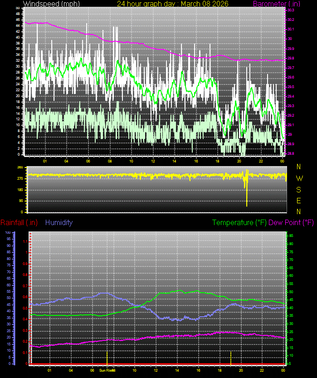
Task: Click the 'Barometer (.in)' label
Action: [277, 4]
